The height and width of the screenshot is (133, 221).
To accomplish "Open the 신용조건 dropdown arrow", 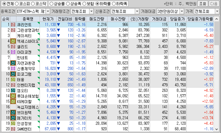I will [x=137, y=11].
